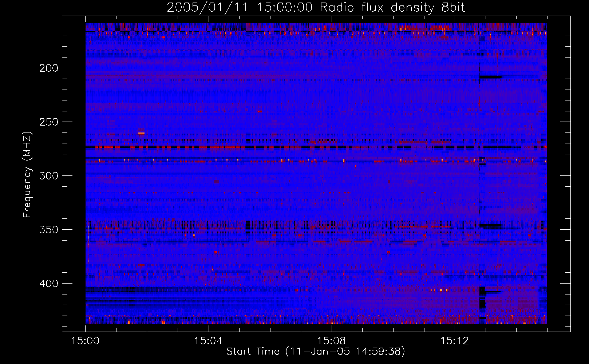This screenshot has height=364, width=589.
Task: Click the plot title '2005/01/11 15:00:00 Radio flux density 8bit'
Action: pyautogui.click(x=316, y=8)
